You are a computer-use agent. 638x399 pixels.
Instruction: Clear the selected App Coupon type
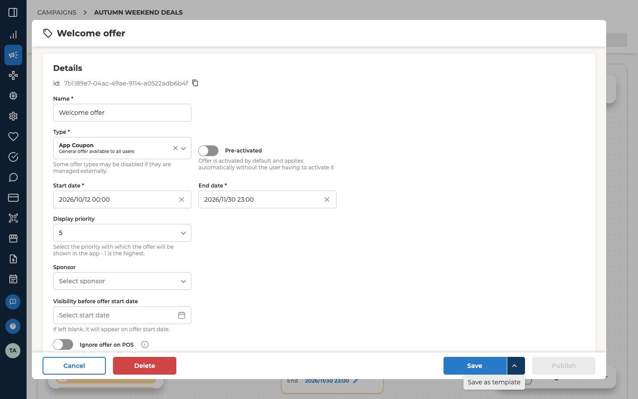pyautogui.click(x=175, y=148)
